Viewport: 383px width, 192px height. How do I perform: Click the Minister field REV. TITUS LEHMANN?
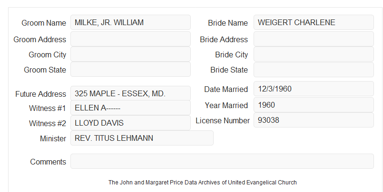coord(142,138)
